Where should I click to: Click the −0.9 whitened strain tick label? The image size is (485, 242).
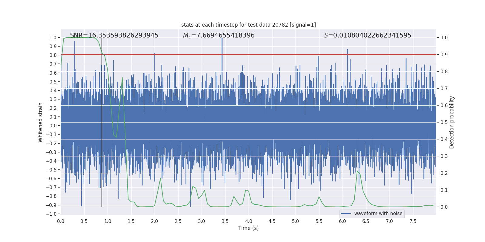pyautogui.click(x=51, y=205)
